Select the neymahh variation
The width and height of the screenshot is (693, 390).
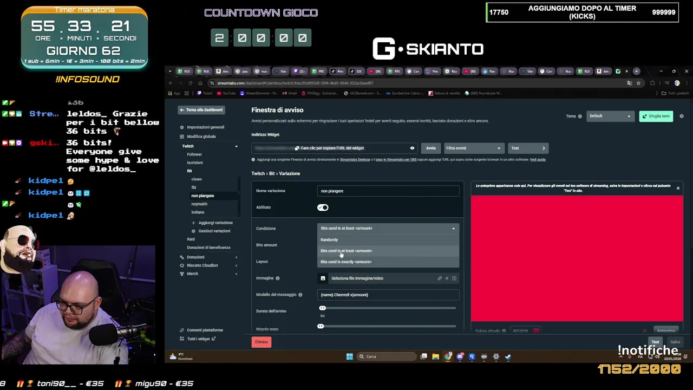point(199,204)
